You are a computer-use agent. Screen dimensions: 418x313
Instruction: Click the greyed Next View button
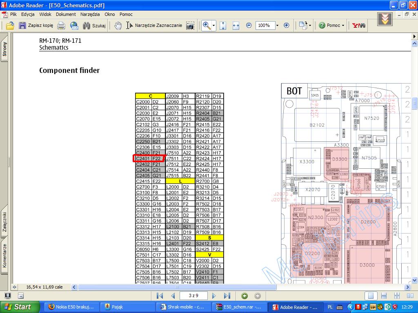[258, 296]
